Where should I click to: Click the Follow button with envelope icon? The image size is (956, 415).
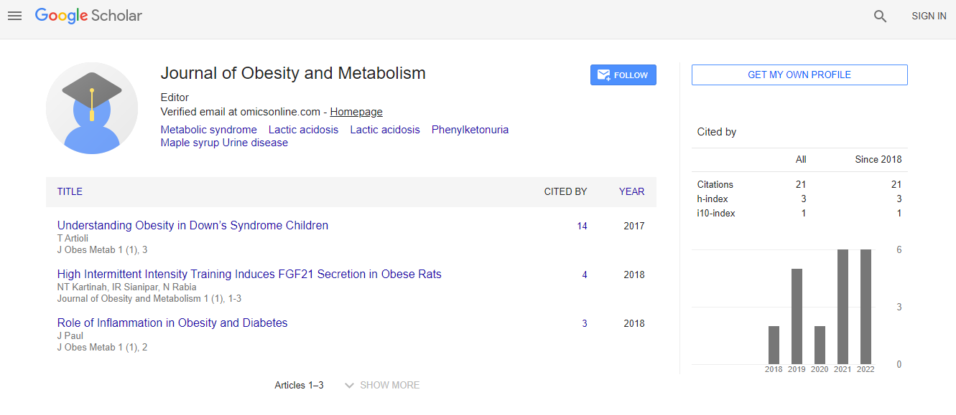pos(623,75)
